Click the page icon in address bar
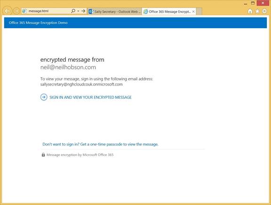Screen dimensions: 271x205 click(x=24, y=11)
